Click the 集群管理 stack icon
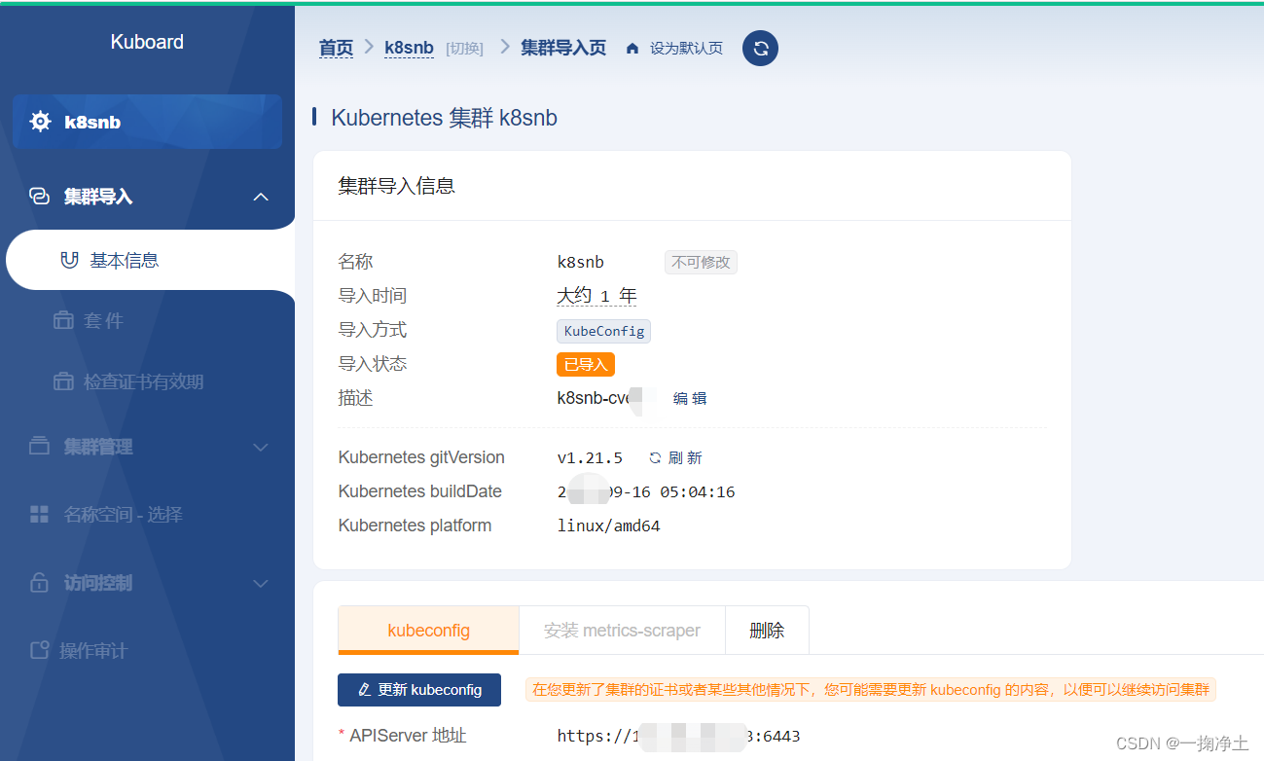The image size is (1264, 761). pos(39,447)
